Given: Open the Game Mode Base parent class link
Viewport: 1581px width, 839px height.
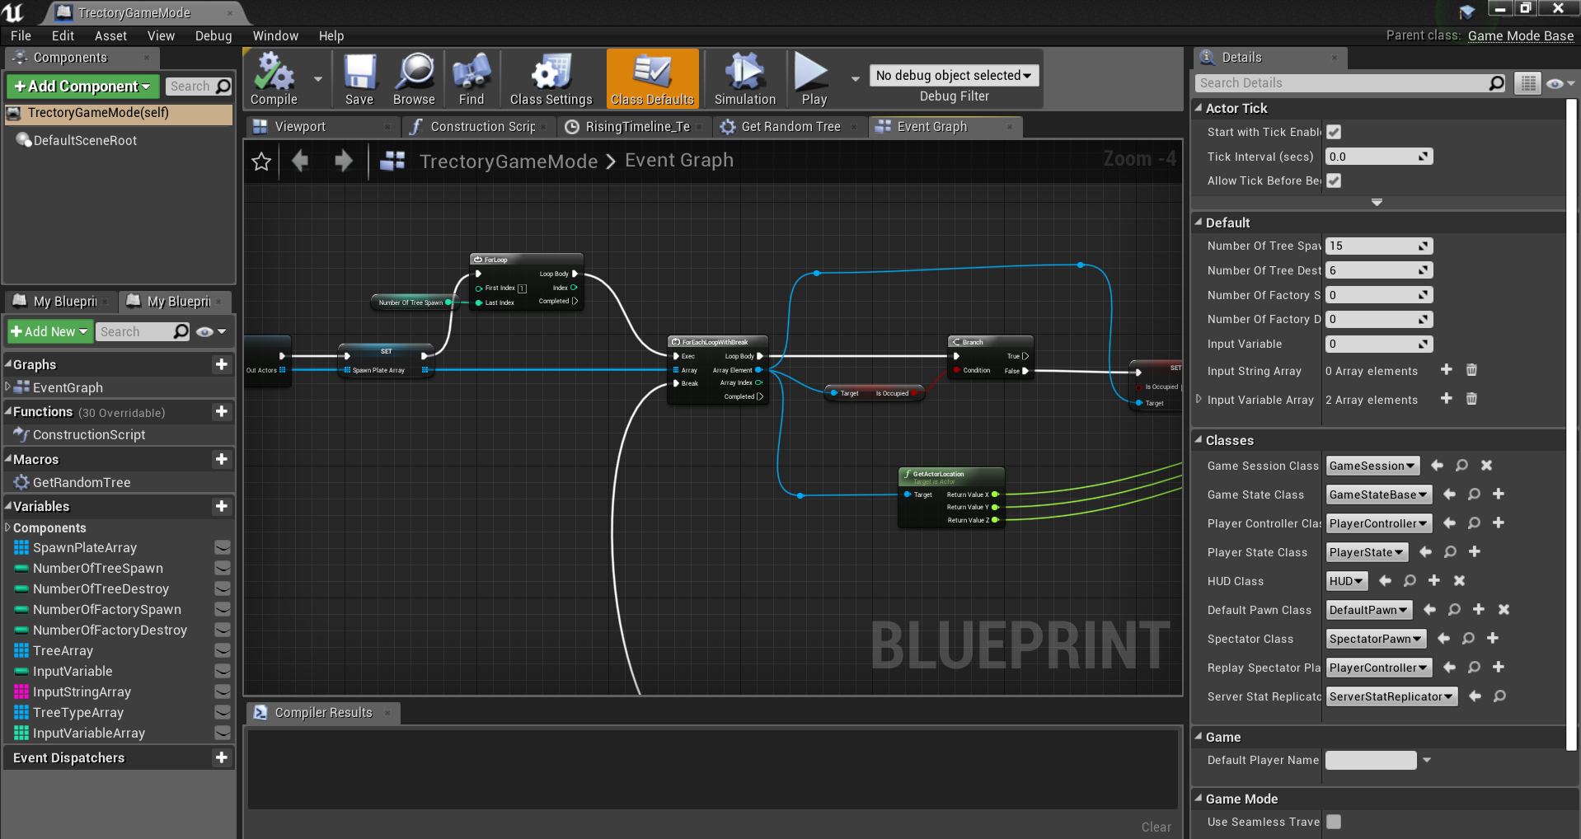Looking at the screenshot, I should tap(1521, 35).
